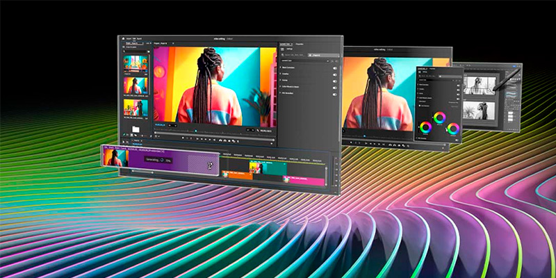The width and height of the screenshot is (556, 278).
Task: Click the Lumetri panel search field
Action: [x=293, y=55]
